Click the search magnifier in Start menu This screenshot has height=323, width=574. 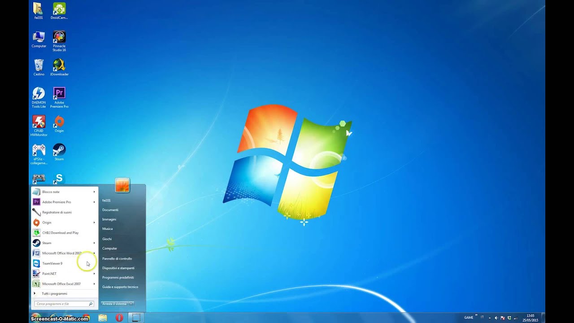(x=91, y=304)
